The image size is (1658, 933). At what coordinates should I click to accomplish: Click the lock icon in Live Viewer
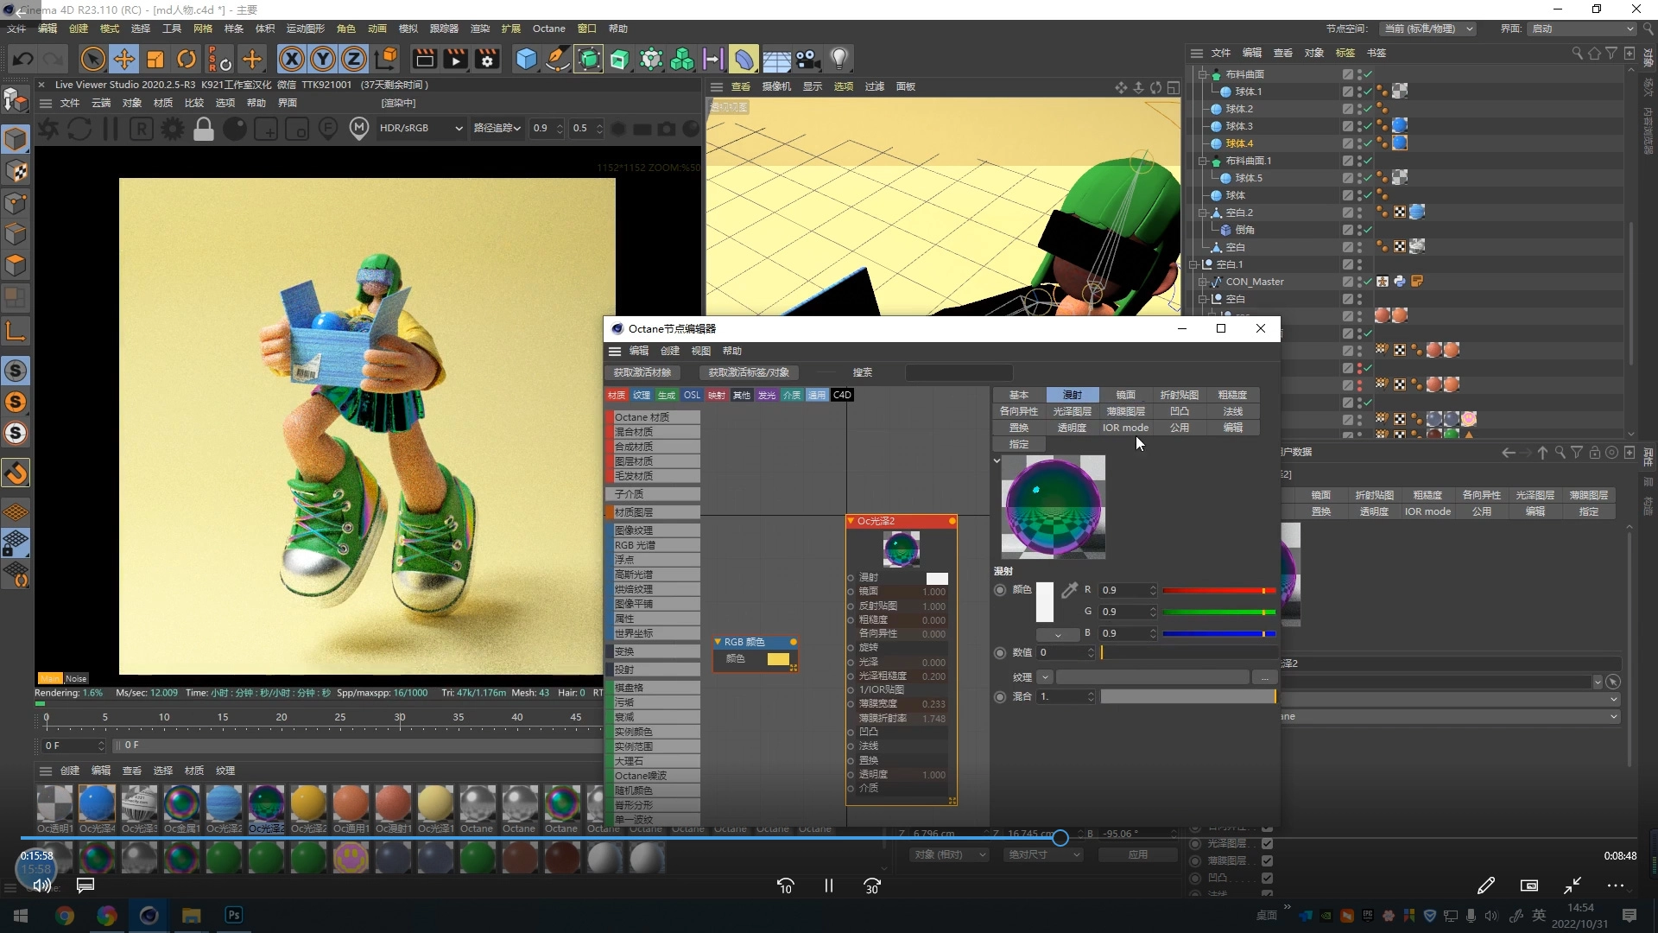(x=204, y=130)
